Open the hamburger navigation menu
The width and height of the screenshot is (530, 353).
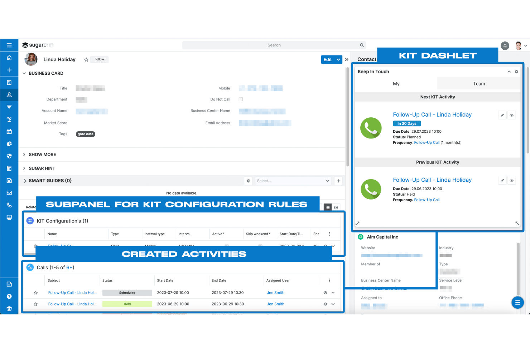(9, 45)
